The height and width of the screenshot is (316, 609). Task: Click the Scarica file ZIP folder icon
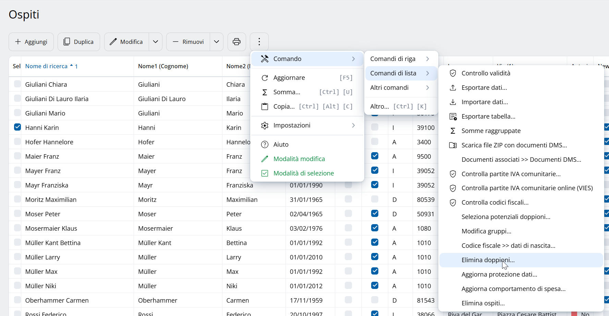pyautogui.click(x=453, y=145)
